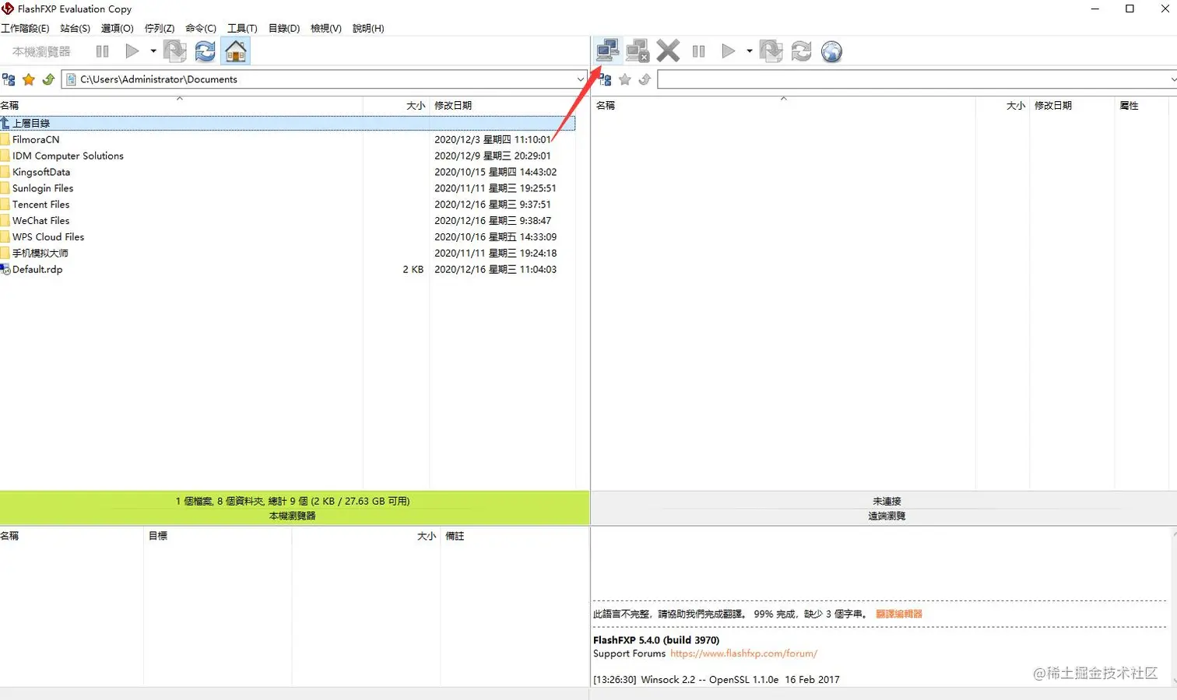1177x700 pixels.
Task: Open the 佇列(Z) menu
Action: [160, 28]
